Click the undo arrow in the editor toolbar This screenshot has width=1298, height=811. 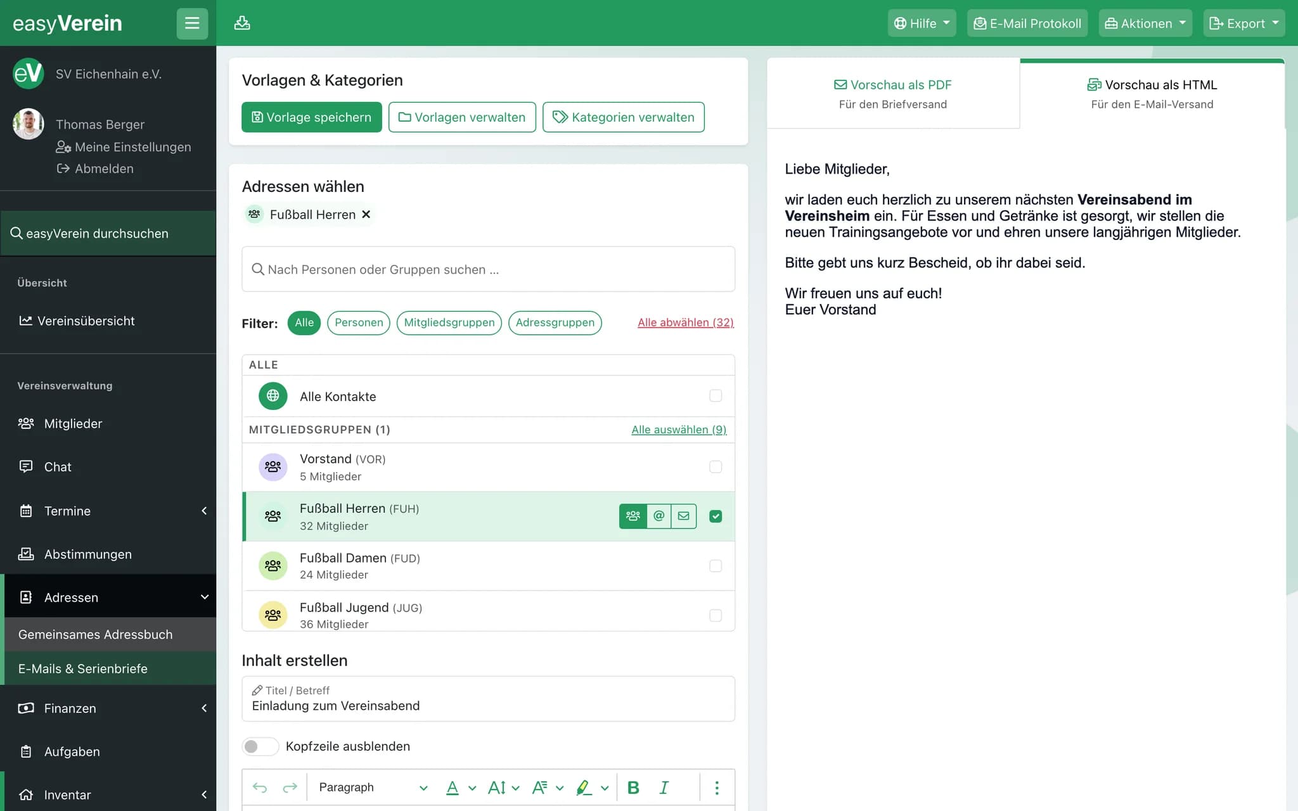[260, 788]
